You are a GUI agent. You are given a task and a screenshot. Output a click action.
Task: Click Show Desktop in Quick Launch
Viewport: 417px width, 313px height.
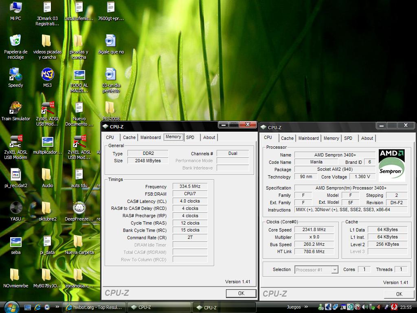click(28, 307)
